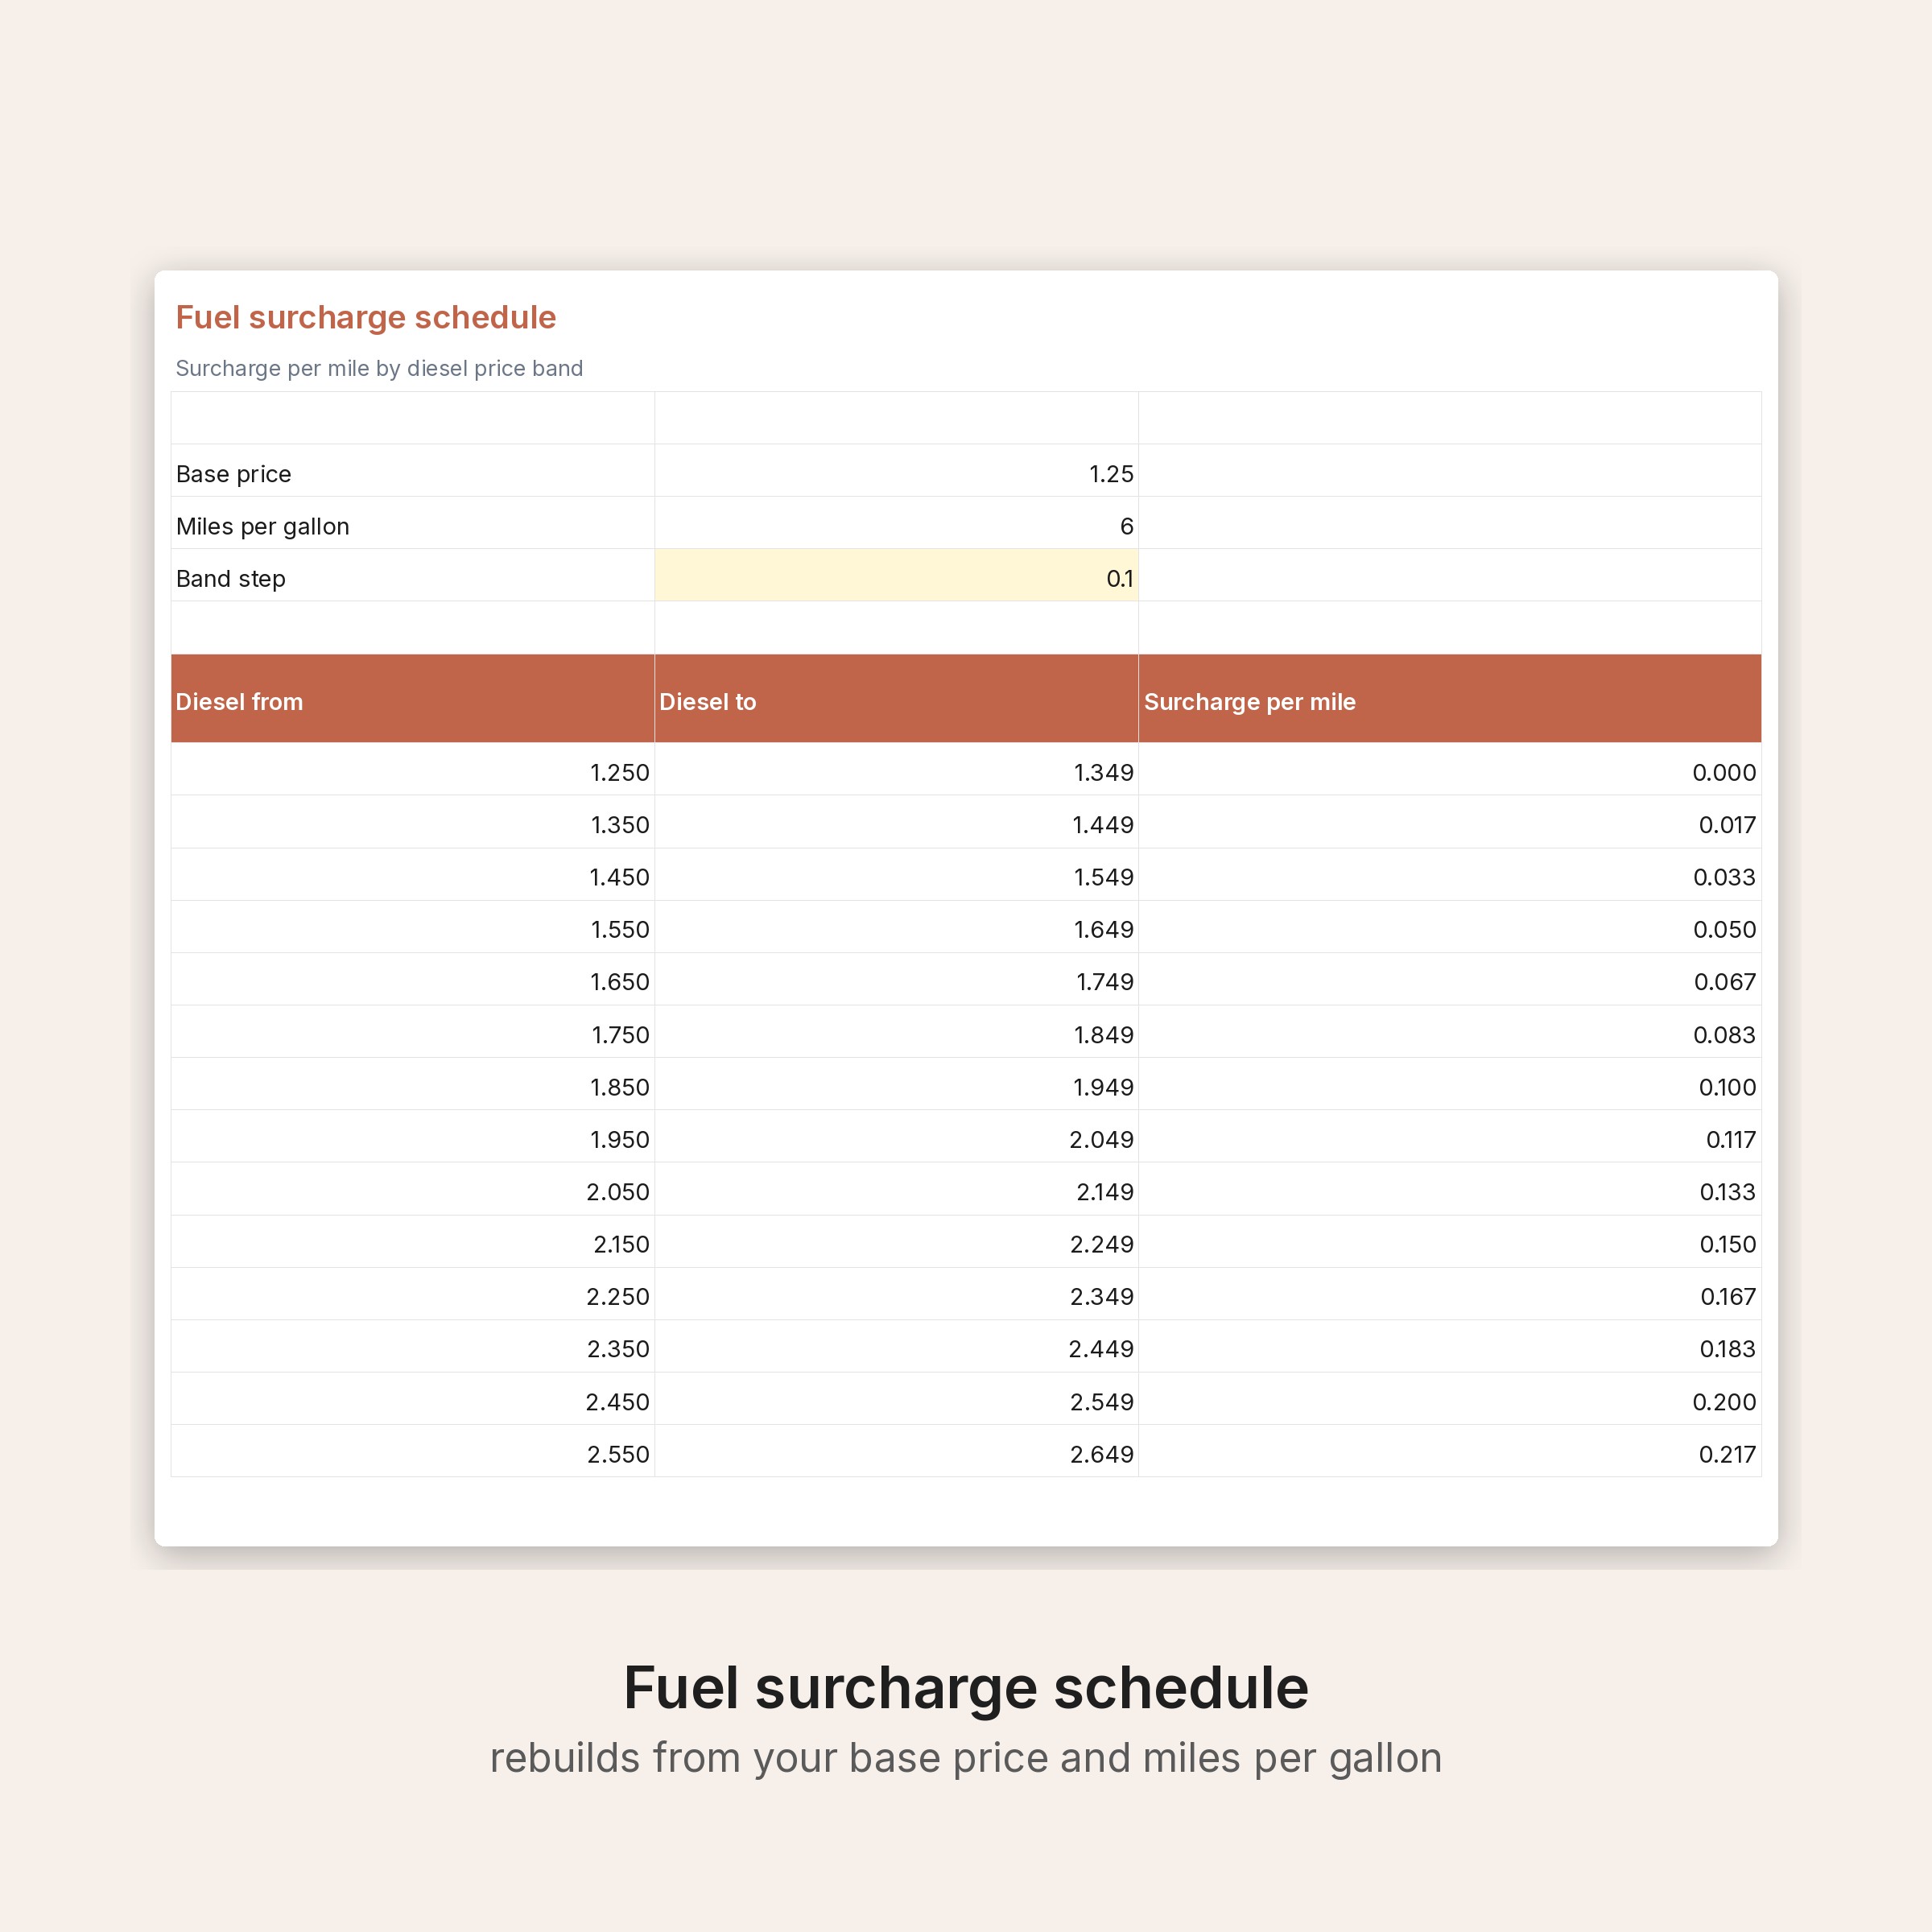
Task: Select Diesel from cell 2.050
Action: click(x=413, y=1189)
